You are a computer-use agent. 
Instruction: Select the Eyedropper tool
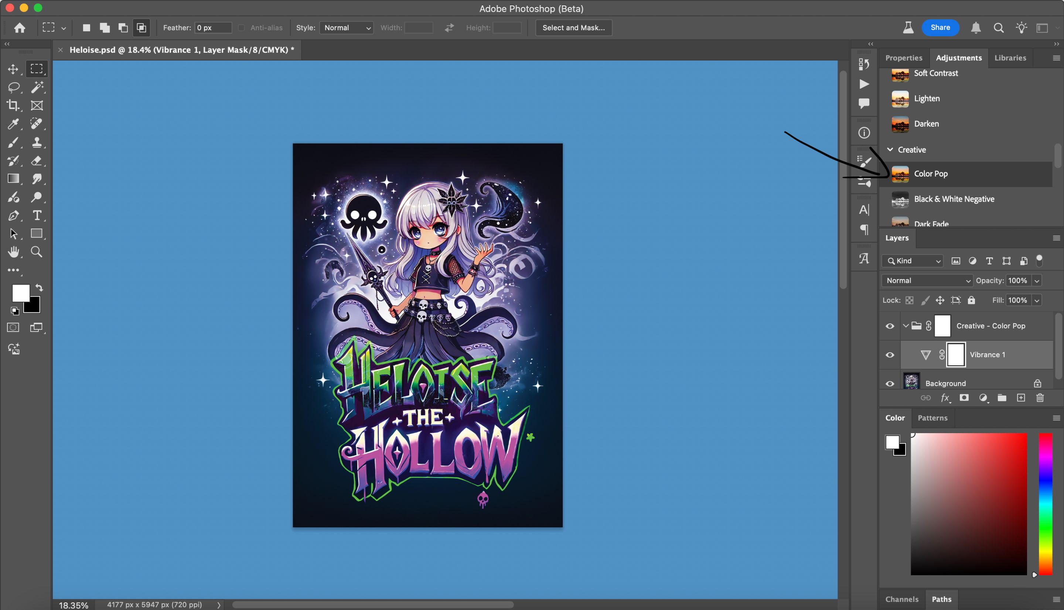13,124
